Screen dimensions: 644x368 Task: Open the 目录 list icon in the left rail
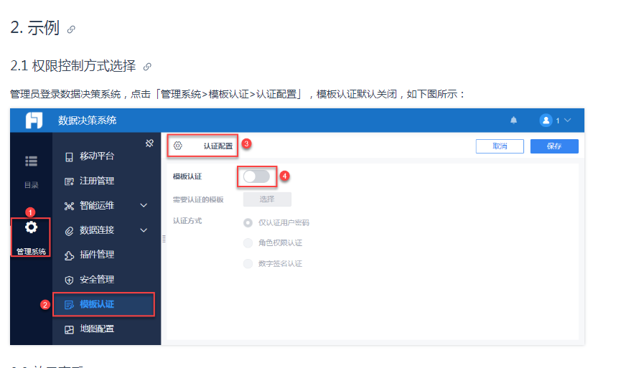[x=31, y=161]
